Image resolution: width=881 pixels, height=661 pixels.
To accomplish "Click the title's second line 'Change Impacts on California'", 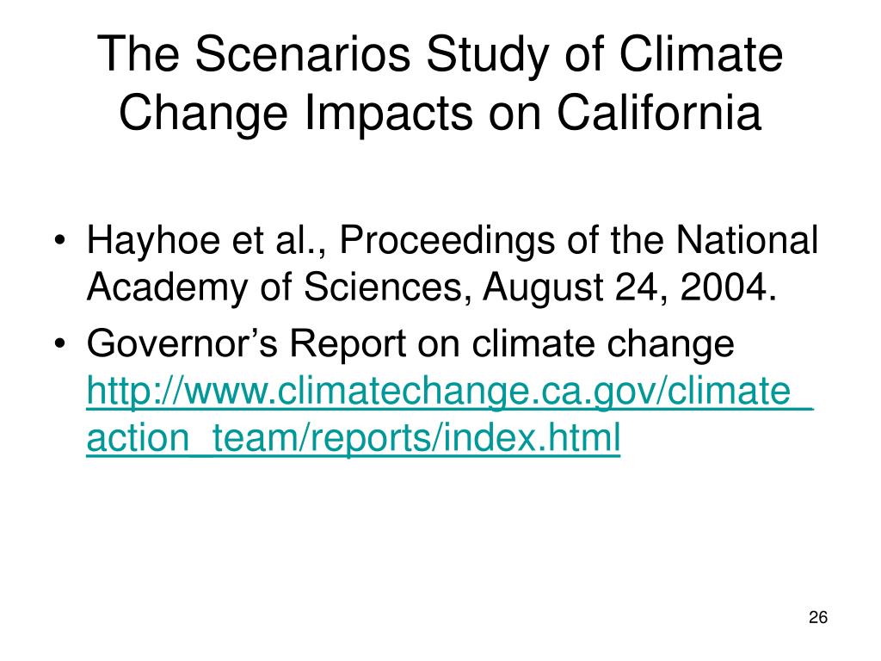I will [x=440, y=113].
